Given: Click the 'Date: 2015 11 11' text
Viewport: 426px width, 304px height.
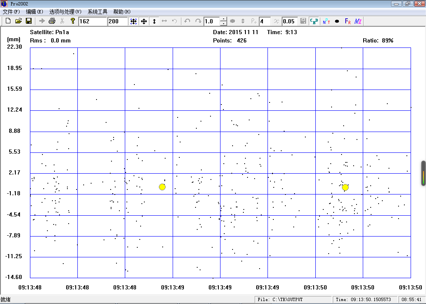Looking at the screenshot, I should [x=235, y=32].
